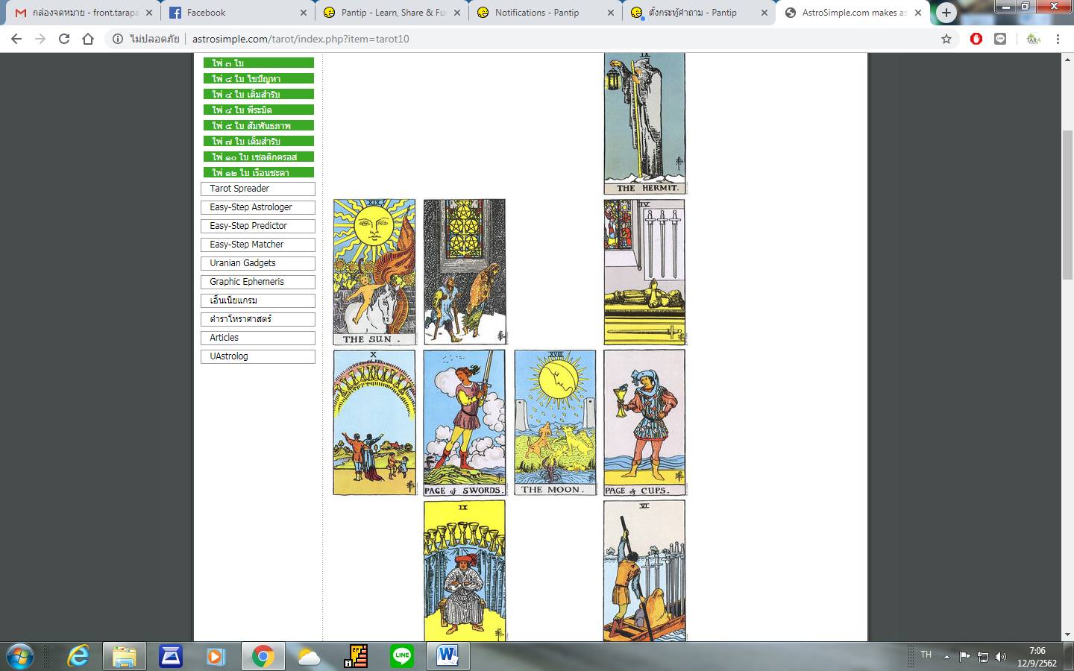The width and height of the screenshot is (1074, 671).
Task: Open LINE from the taskbar
Action: pos(401,656)
